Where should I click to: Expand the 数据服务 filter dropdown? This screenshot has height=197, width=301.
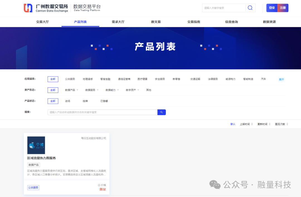click(x=92, y=90)
